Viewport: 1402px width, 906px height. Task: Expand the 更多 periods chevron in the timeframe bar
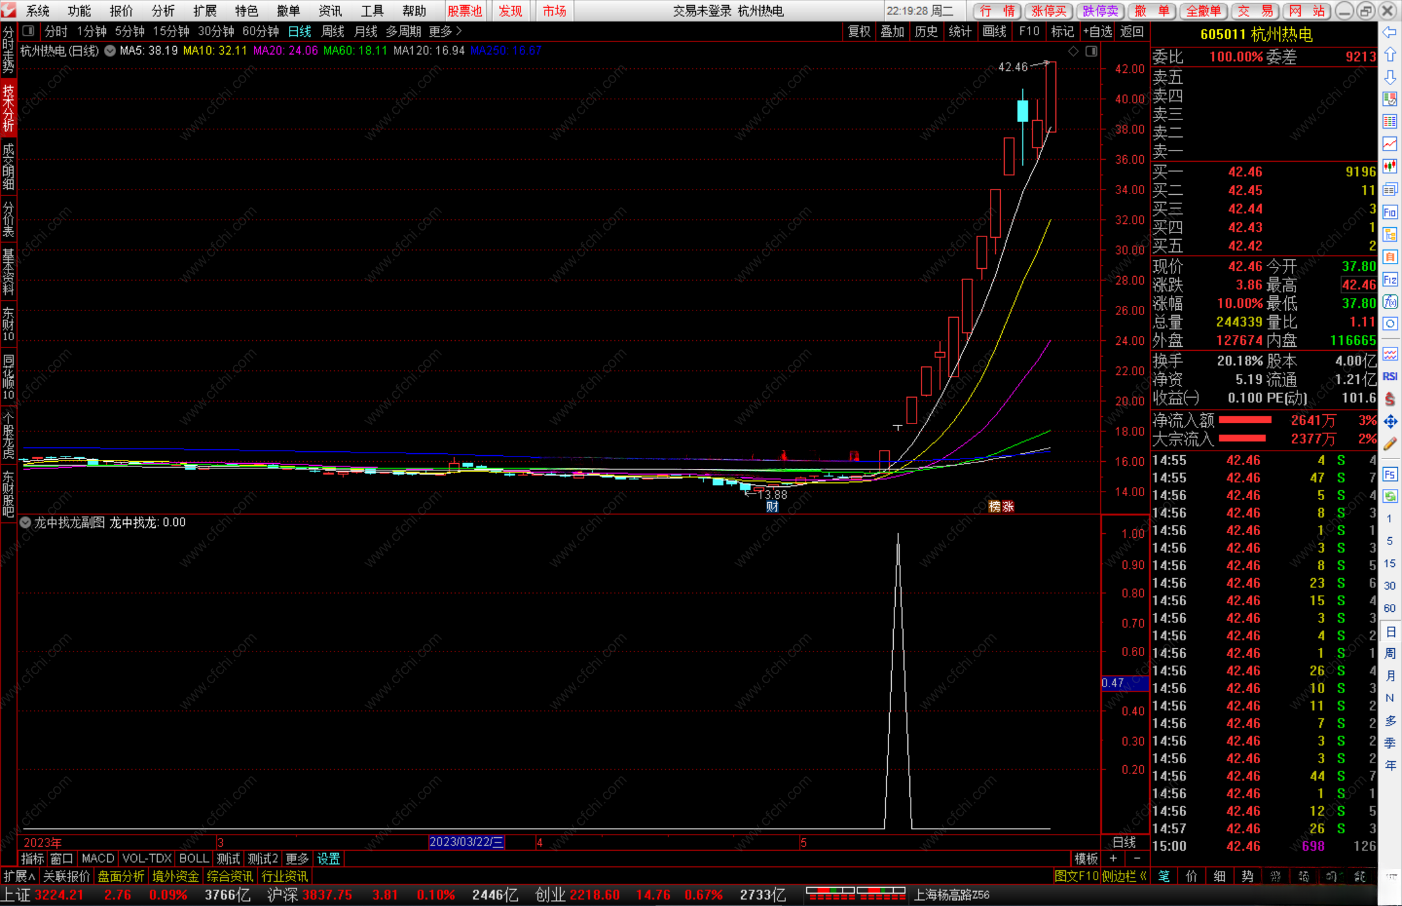[459, 31]
